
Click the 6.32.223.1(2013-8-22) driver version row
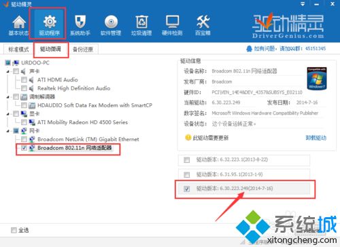[x=244, y=160]
